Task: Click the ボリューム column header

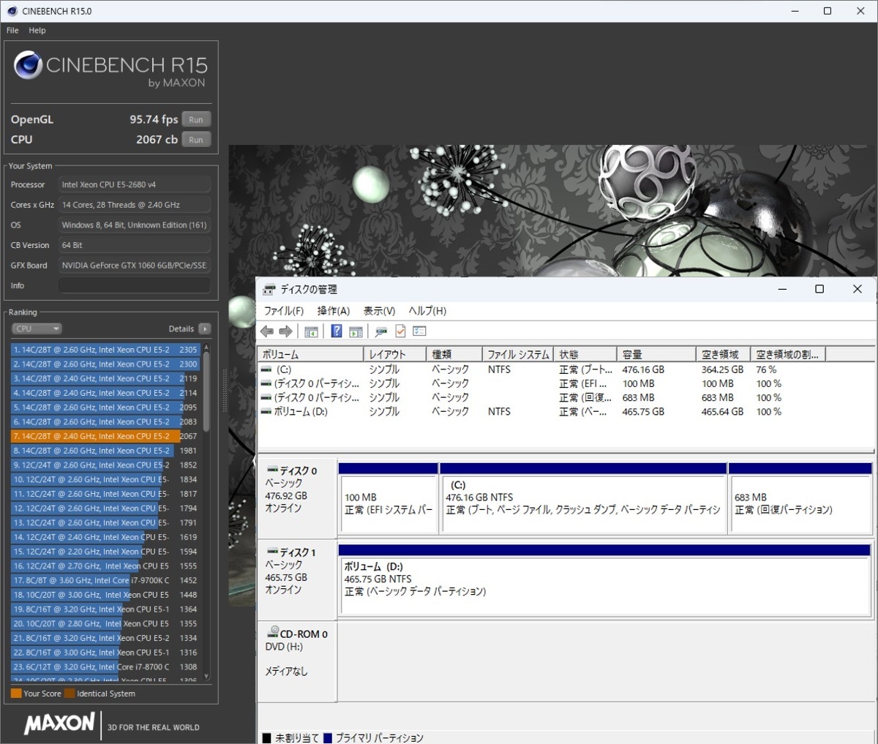Action: click(311, 354)
